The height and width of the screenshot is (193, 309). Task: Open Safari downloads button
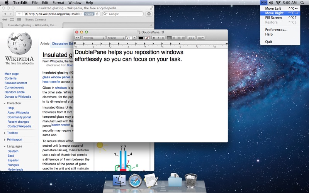(x=149, y=14)
